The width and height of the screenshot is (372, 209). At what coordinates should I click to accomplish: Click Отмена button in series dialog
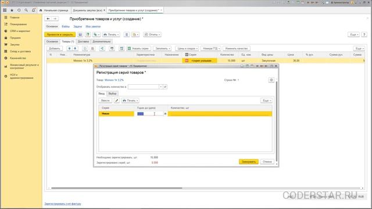coord(267,161)
